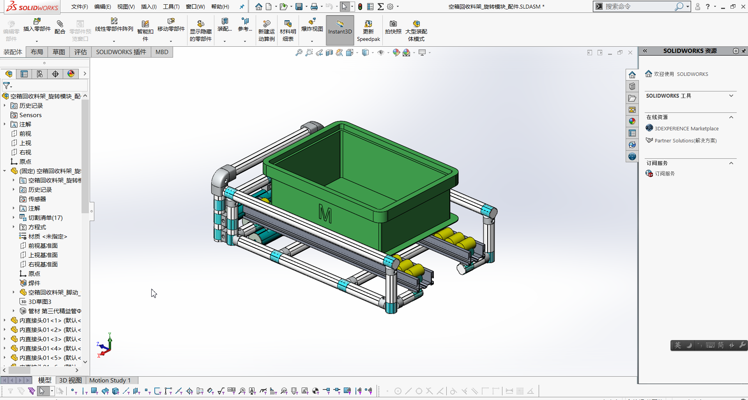Screen dimensions: 748x400
Task: Open Linear Component Pattern tool
Action: 114,26
